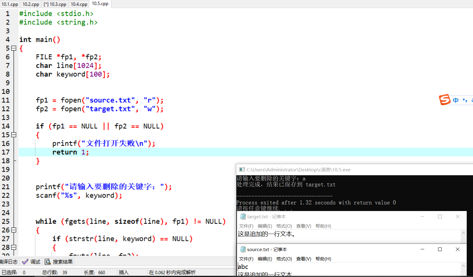473x277 pixels.
Task: Click the Sogou input method logo
Action: click(x=445, y=100)
